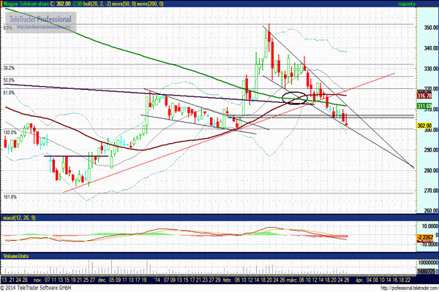Click the 1480725 volume value tag
This screenshot has width=439, height=292.
(427, 272)
